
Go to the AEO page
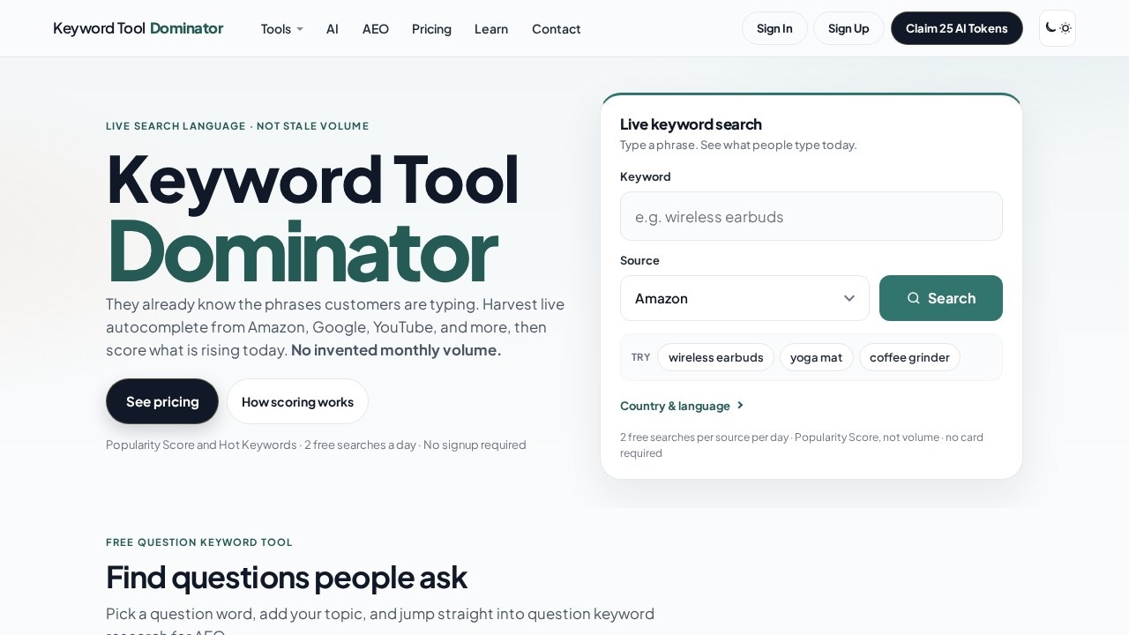tap(376, 29)
